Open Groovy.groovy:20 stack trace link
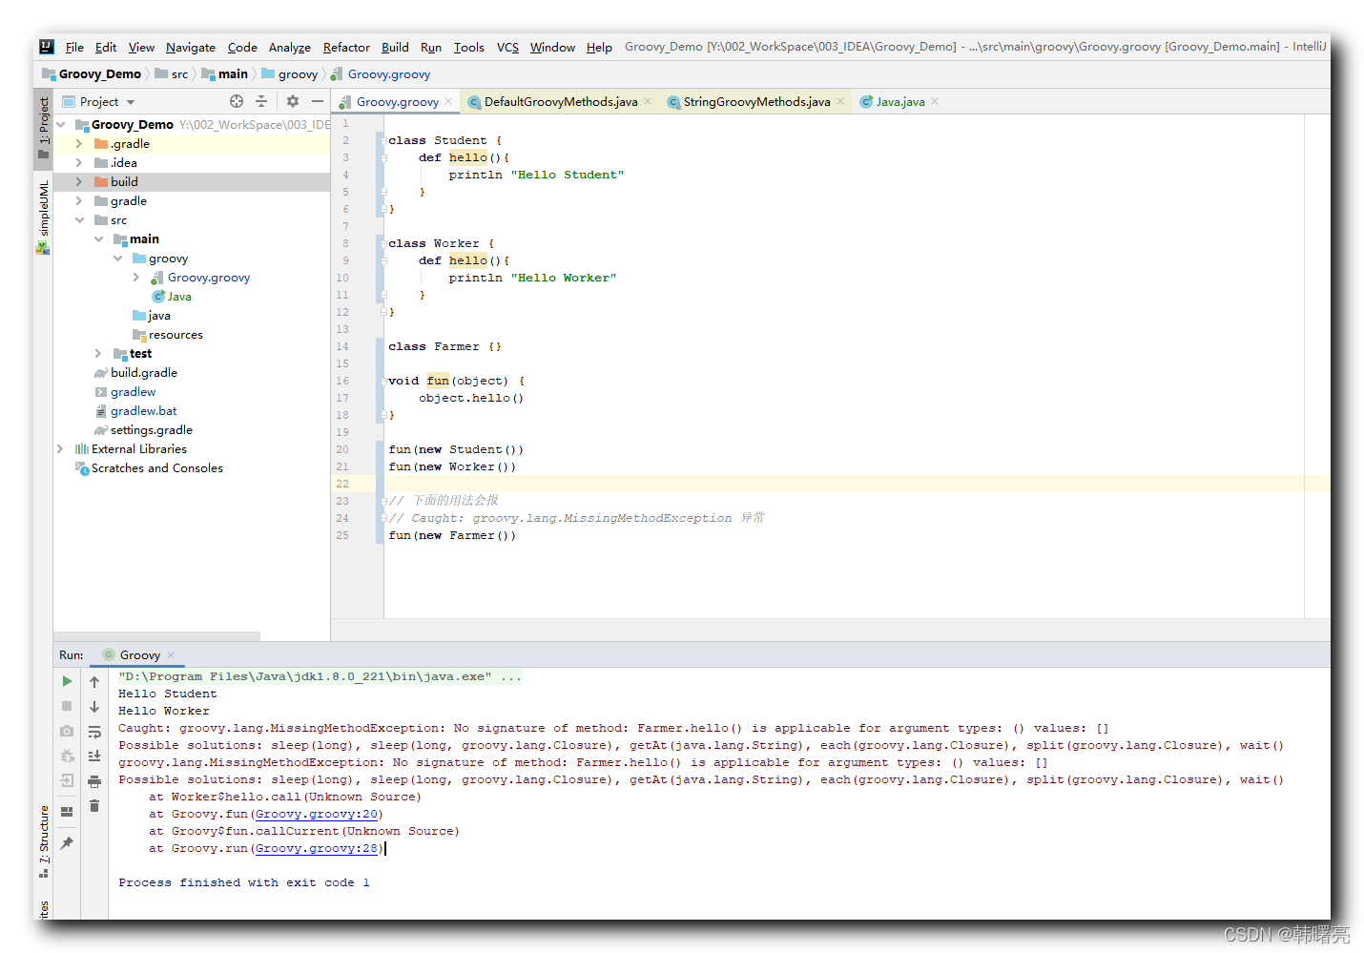 [317, 814]
